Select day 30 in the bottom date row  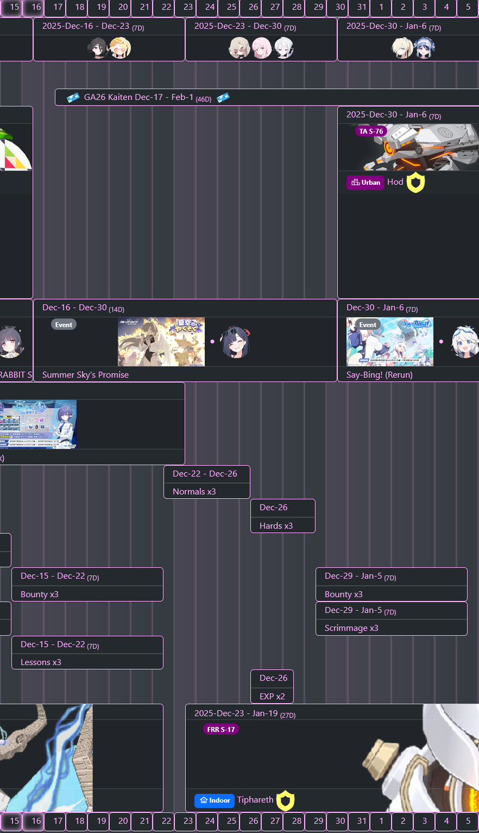point(337,822)
